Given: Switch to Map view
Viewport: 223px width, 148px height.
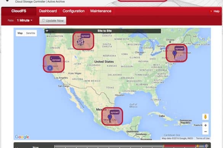Looking at the screenshot, I should [20, 33].
